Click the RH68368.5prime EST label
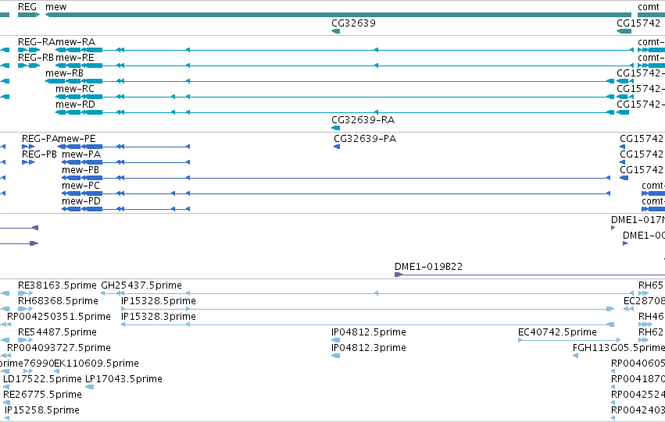This screenshot has height=422, width=665. point(58,301)
